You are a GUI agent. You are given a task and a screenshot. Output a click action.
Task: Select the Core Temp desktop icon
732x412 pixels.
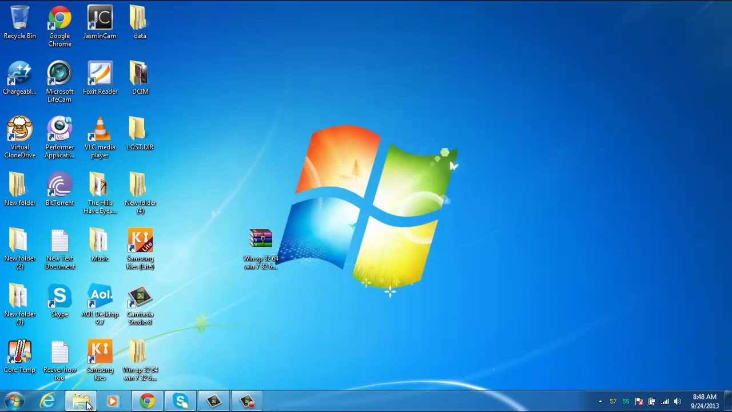[19, 356]
